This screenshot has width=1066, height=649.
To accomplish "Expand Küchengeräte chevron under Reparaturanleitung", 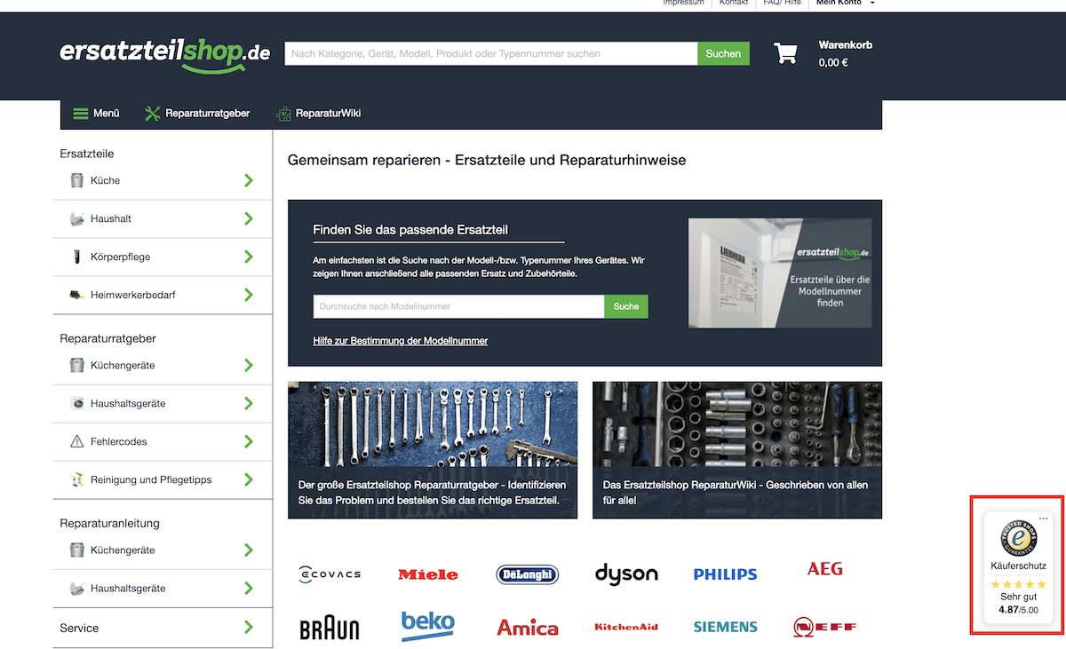I will pyautogui.click(x=249, y=550).
